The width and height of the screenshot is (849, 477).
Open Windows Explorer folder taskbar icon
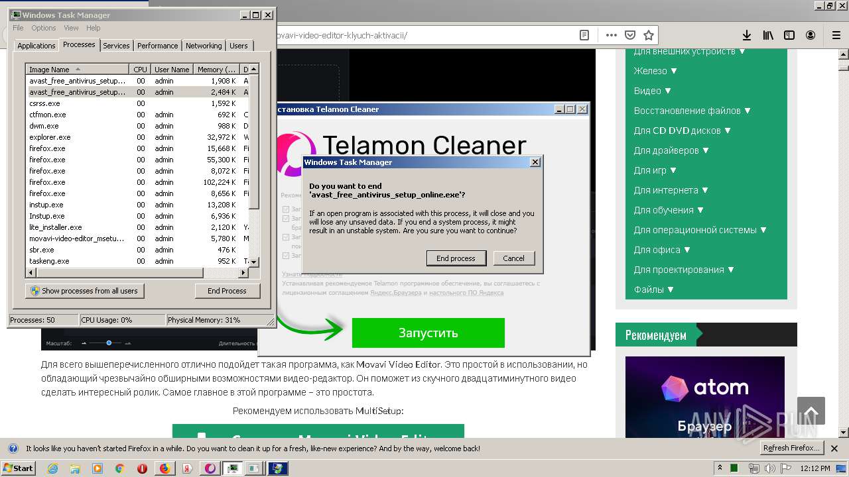pos(75,468)
